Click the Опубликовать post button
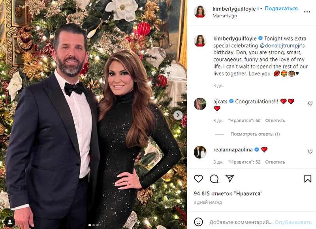Viewport: 316px width, 229px height. point(293,222)
